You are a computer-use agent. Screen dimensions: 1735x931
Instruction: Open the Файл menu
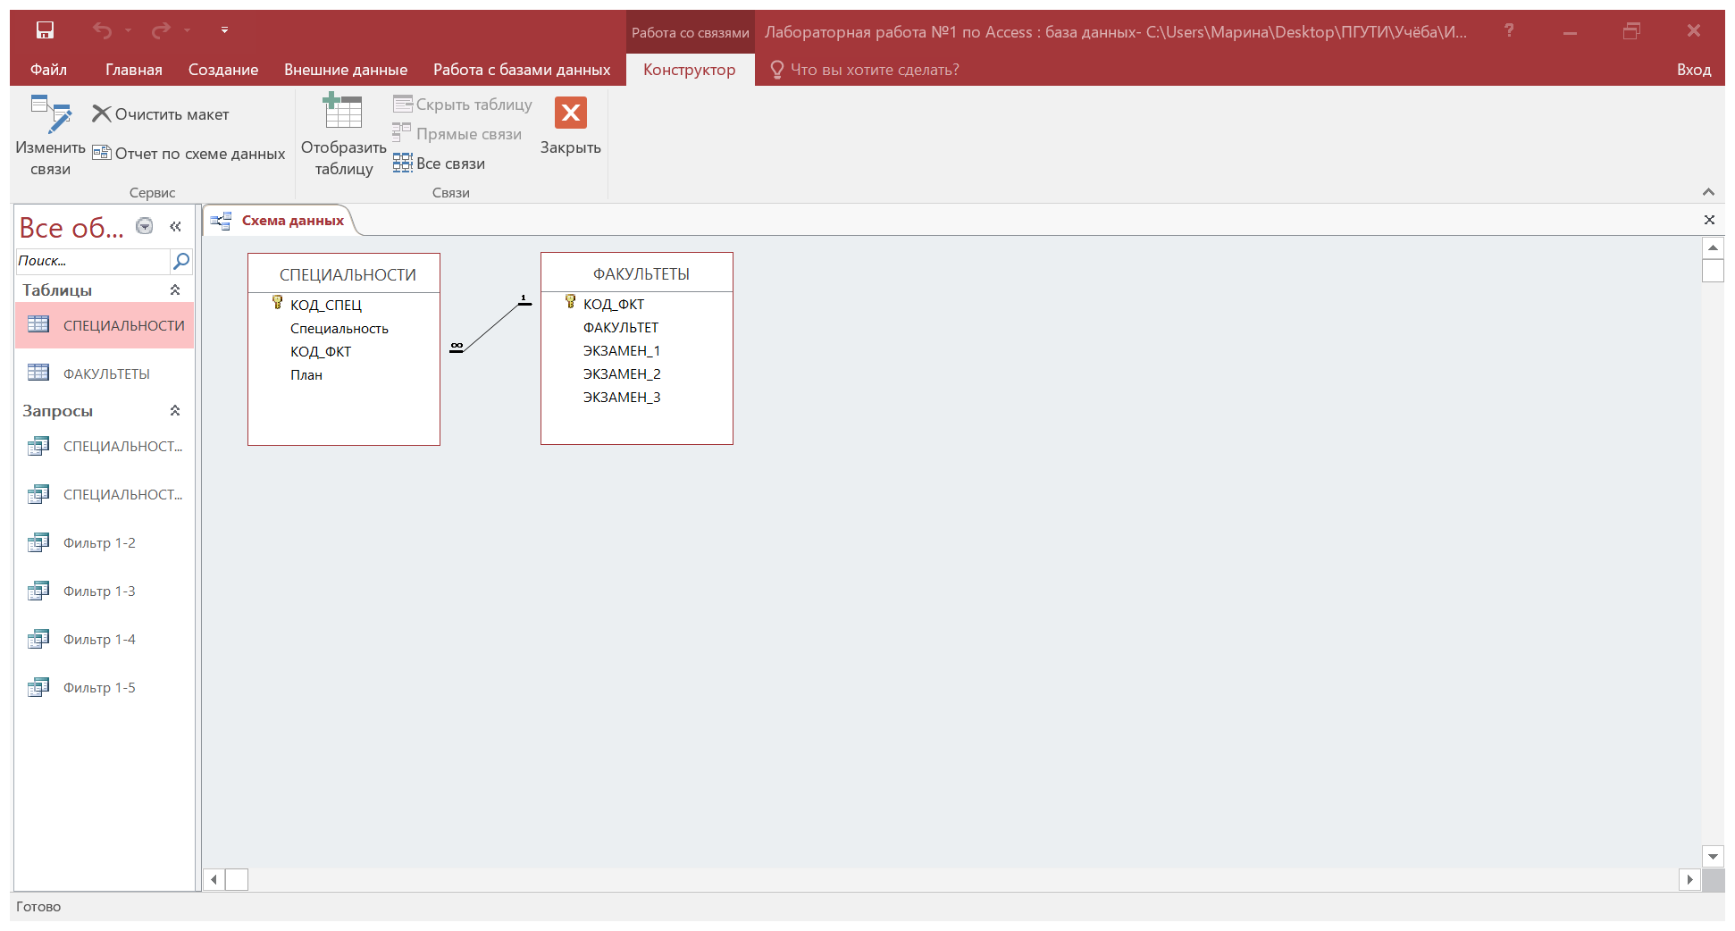48,70
